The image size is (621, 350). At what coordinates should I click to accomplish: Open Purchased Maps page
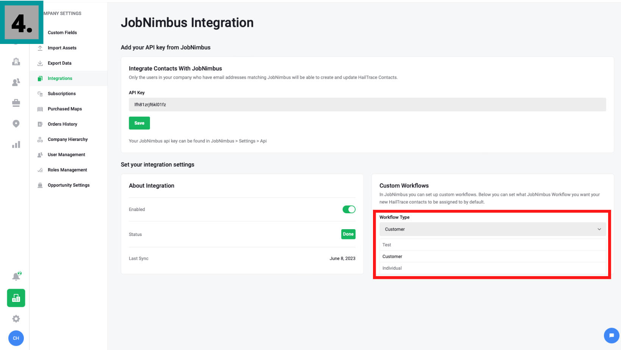pos(65,109)
